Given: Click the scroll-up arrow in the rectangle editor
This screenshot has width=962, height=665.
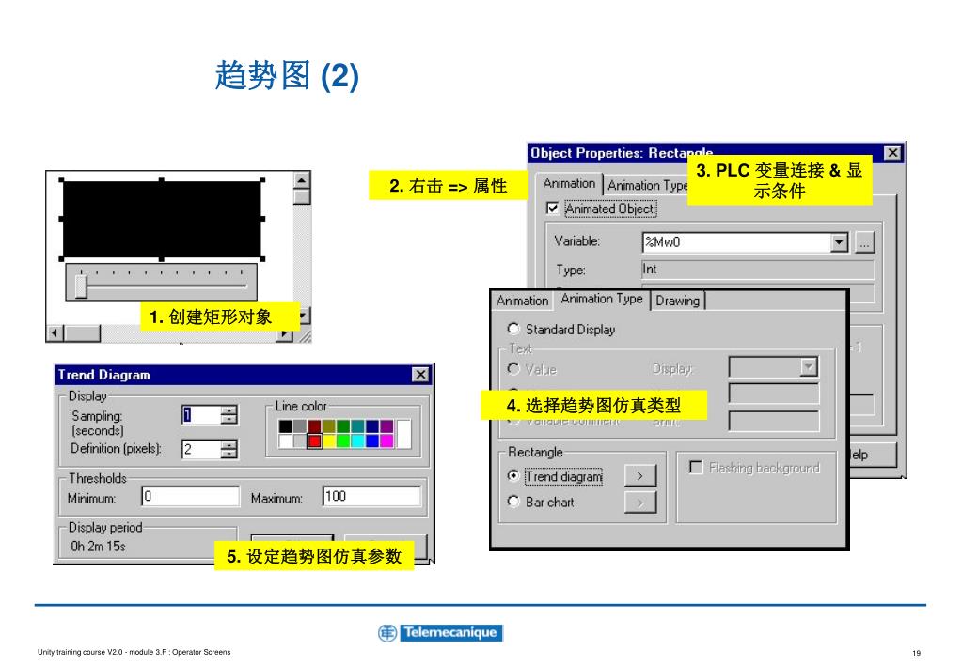Looking at the screenshot, I should (x=301, y=180).
